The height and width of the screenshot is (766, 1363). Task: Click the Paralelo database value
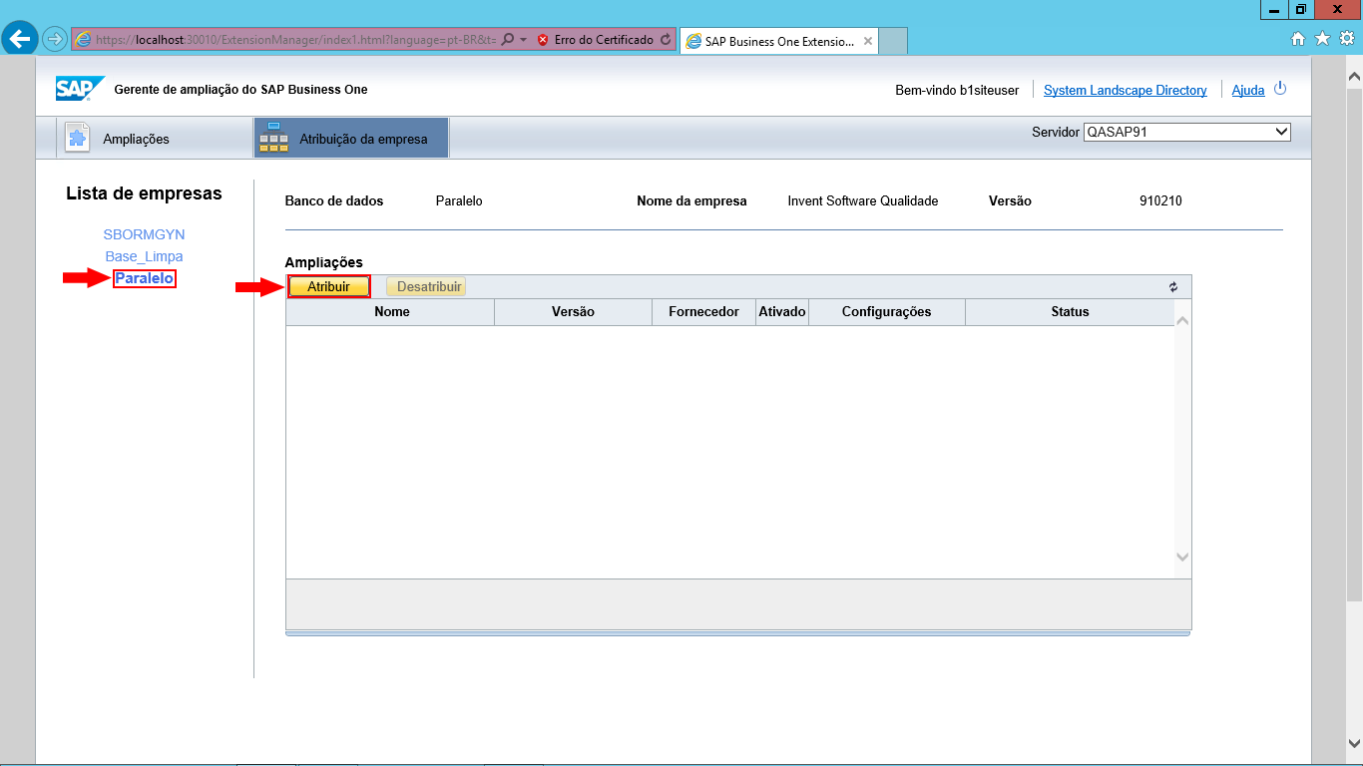[459, 200]
